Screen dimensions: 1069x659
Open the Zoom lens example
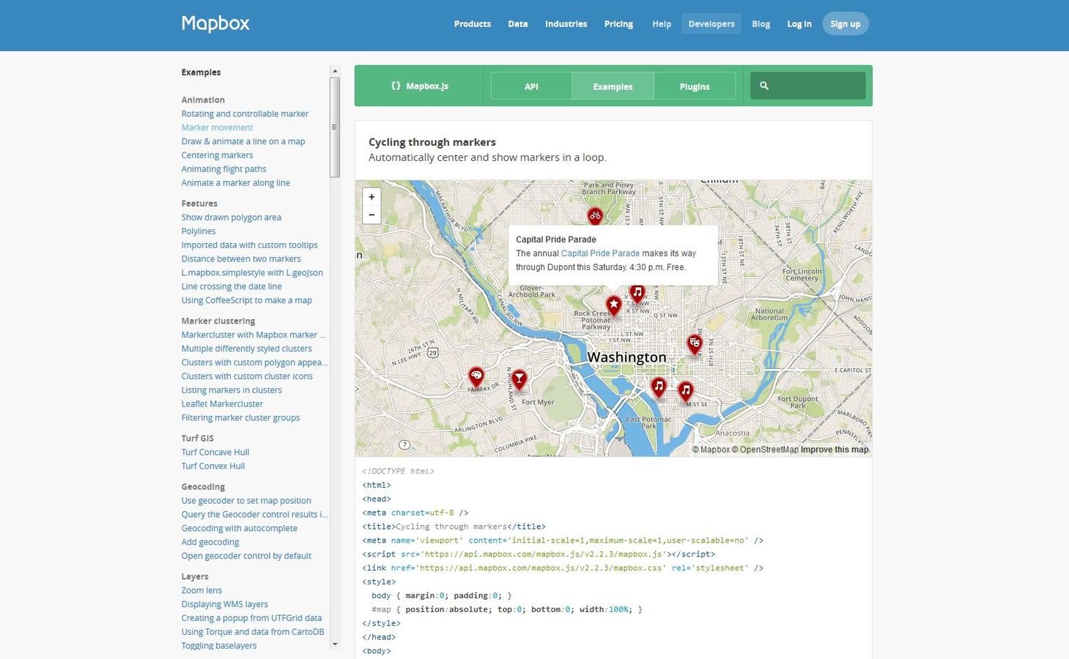tap(201, 591)
